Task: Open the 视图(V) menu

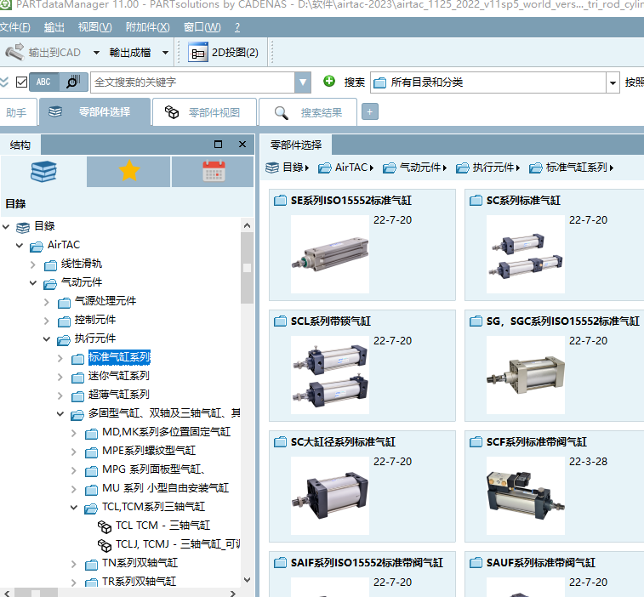Action: (x=95, y=27)
